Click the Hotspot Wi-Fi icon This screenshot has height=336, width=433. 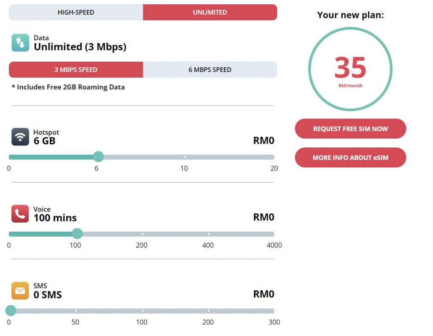(x=20, y=137)
